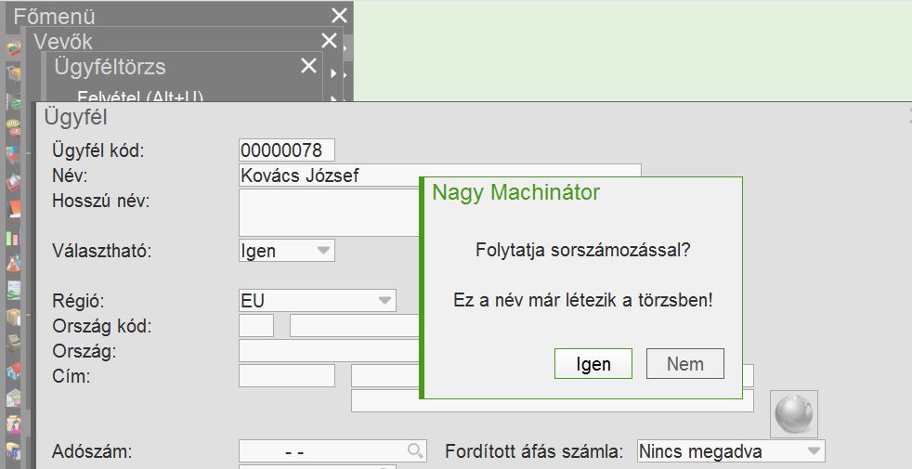Click the globe icon beside address fields

tap(794, 413)
